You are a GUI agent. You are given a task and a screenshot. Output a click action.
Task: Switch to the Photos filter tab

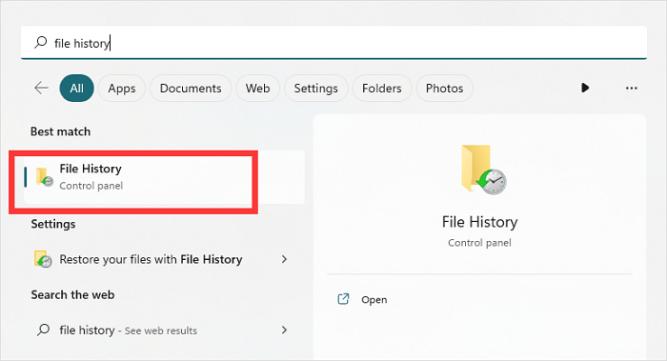(x=444, y=88)
